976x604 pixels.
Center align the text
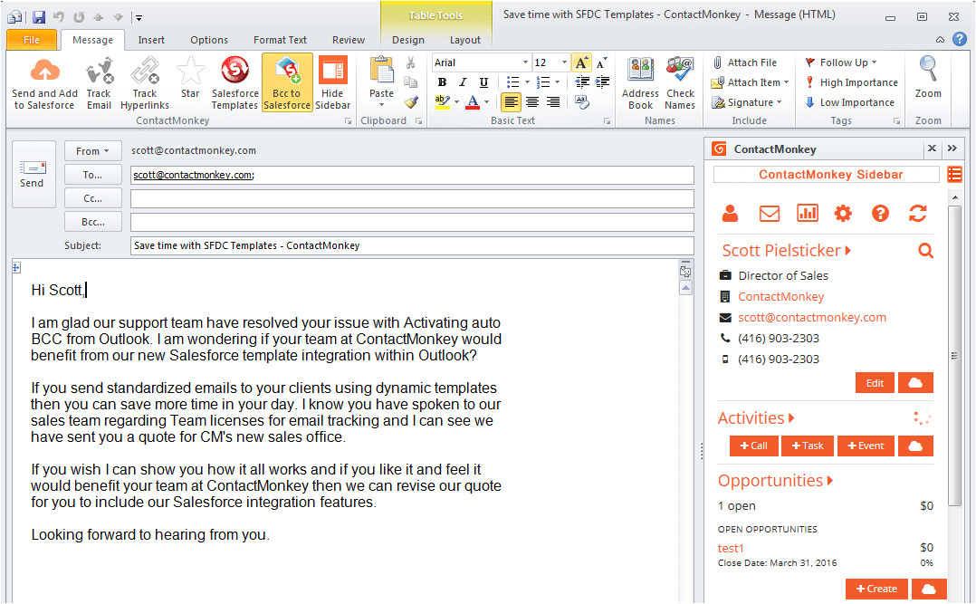pyautogui.click(x=532, y=102)
